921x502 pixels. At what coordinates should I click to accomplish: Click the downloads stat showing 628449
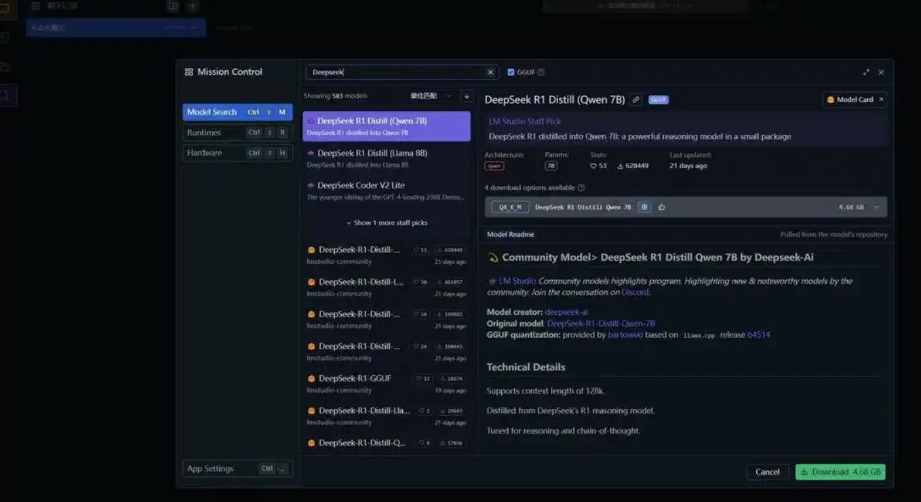pos(633,166)
